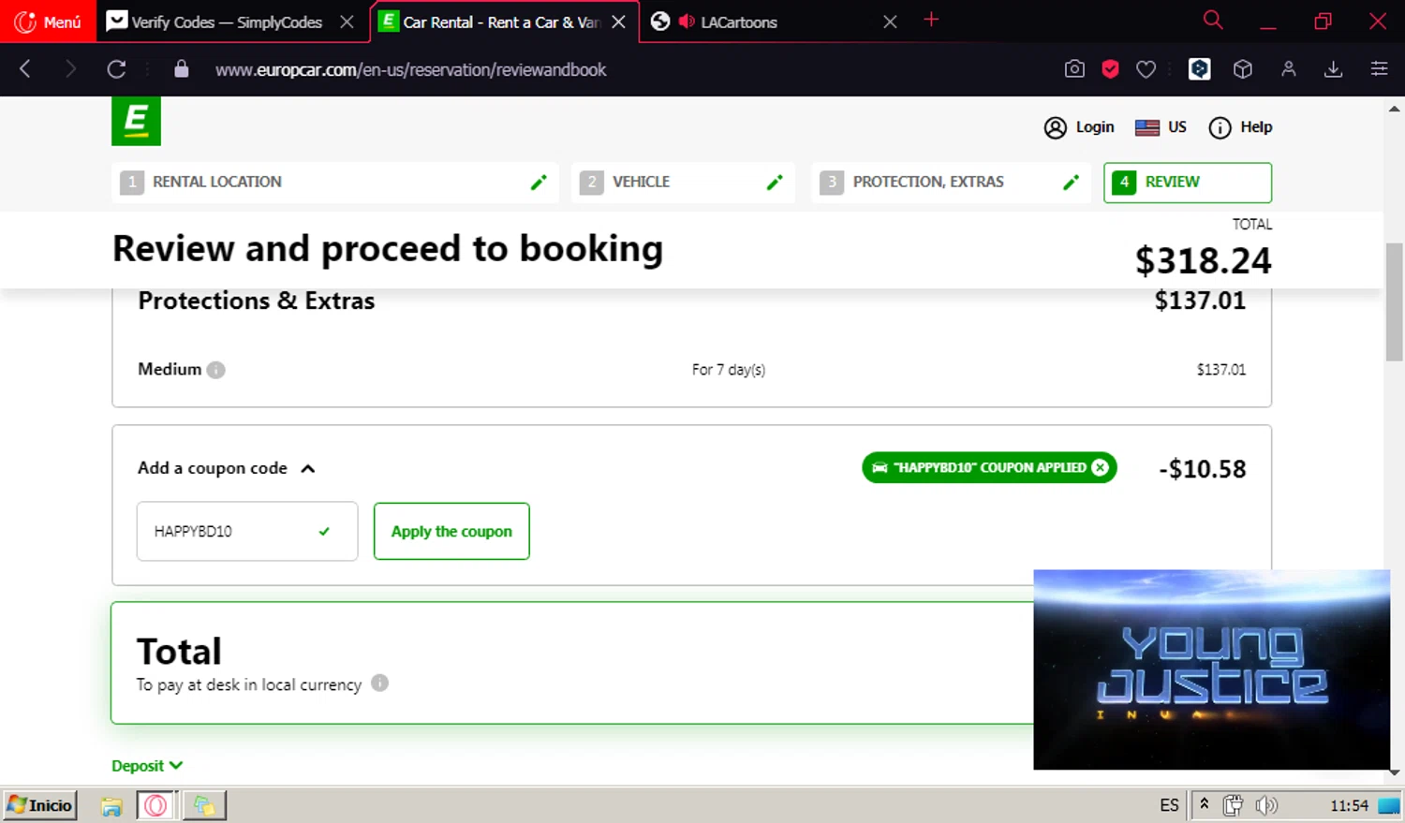This screenshot has width=1405, height=823.
Task: Reload the page
Action: 116,68
